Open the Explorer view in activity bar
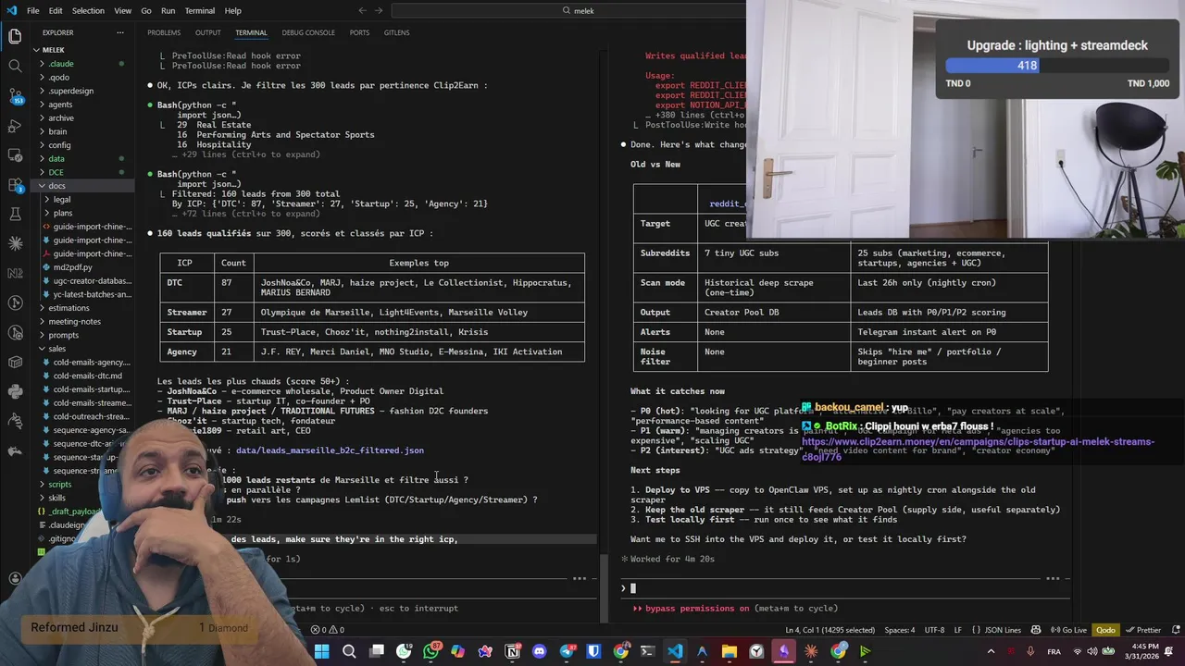The width and height of the screenshot is (1185, 666). point(15,37)
